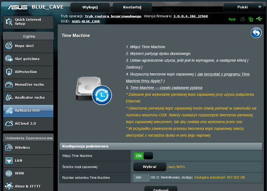Viewport: 267px width, 191px height.
Task: Open AiCloud 2.0 cloud icon
Action: click(9, 123)
